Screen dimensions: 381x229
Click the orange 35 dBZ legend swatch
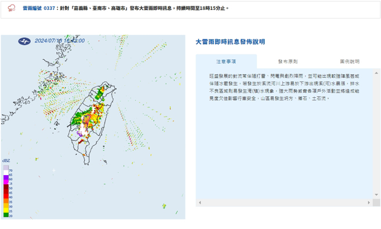coord(6,201)
